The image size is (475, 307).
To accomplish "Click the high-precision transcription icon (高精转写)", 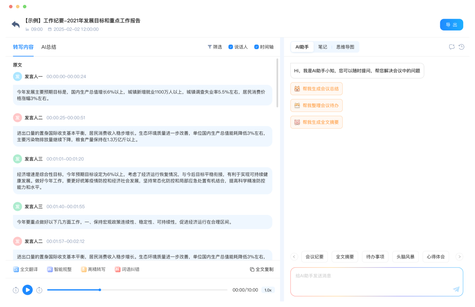I will [x=84, y=269].
